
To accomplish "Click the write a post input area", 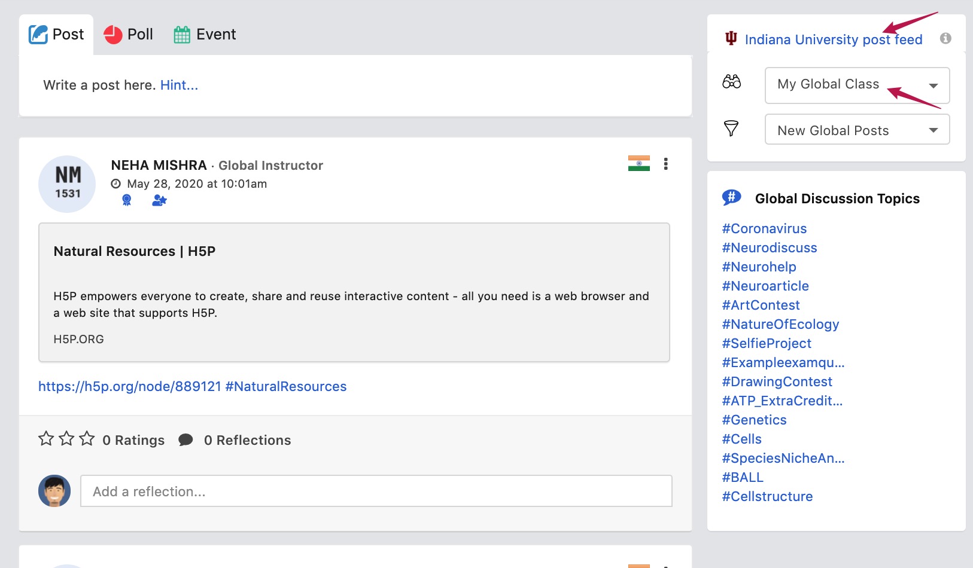I will pyautogui.click(x=355, y=85).
